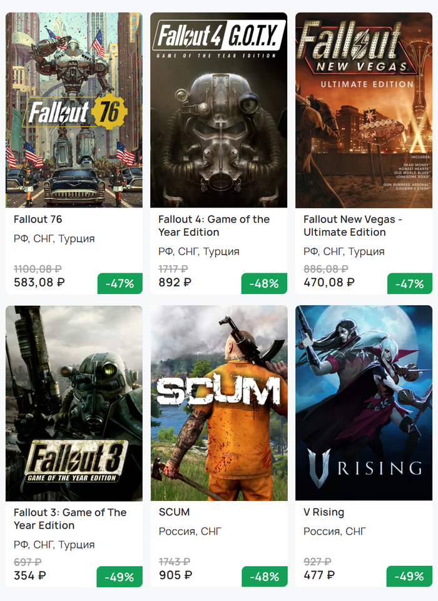Open Fallout New Vegas Ultimate Edition cover
This screenshot has width=438, height=601.
pos(364,110)
